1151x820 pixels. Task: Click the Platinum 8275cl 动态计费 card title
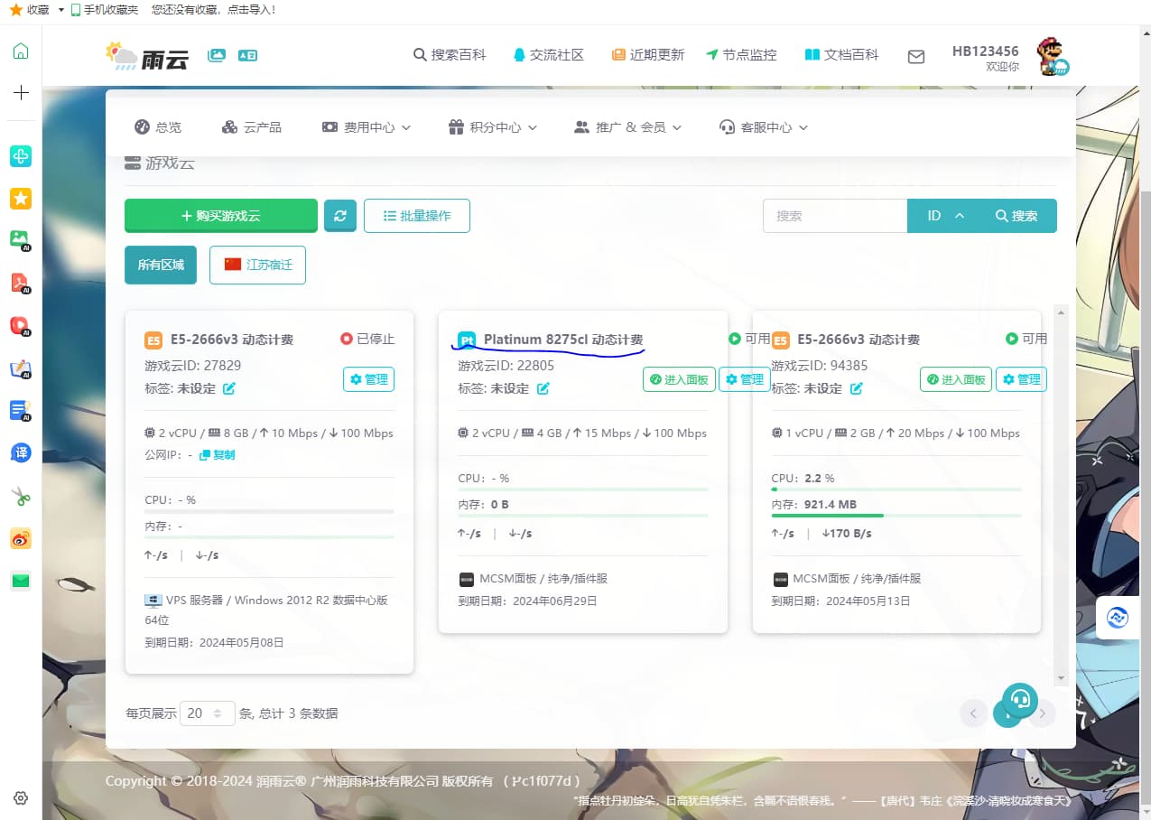click(x=563, y=340)
